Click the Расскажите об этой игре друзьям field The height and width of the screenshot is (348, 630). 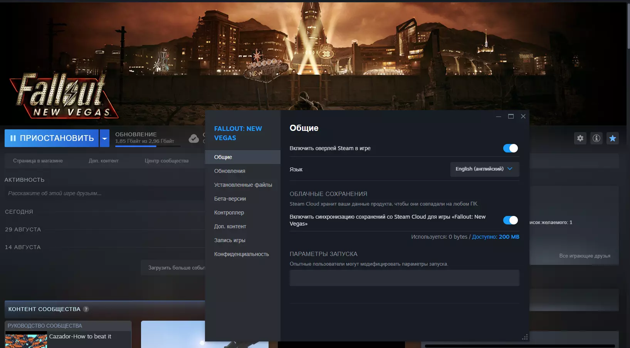click(x=105, y=193)
